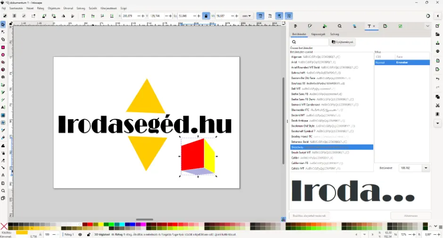Expand the dock panel chevron menu
Viewport: 443px width, 238px height.
[x=428, y=26]
